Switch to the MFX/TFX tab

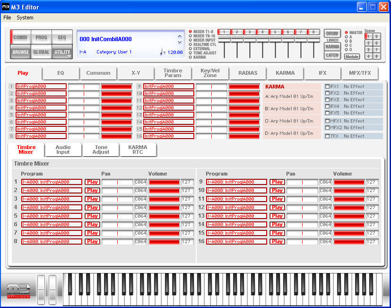tap(360, 73)
